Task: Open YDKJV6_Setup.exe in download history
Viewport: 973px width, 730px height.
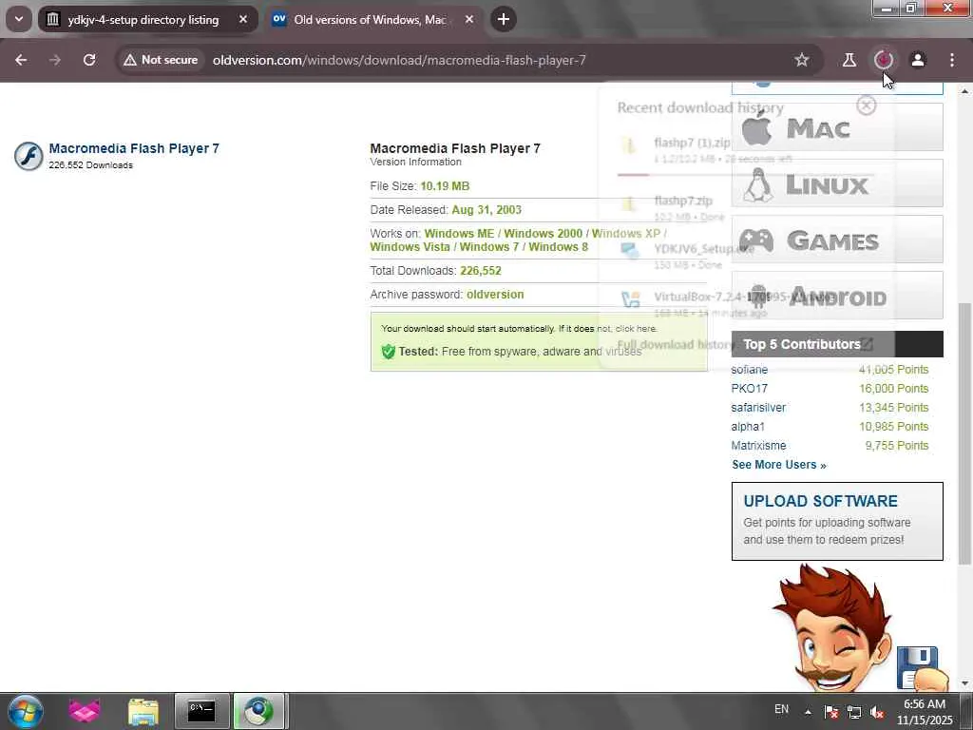Action: point(745,256)
